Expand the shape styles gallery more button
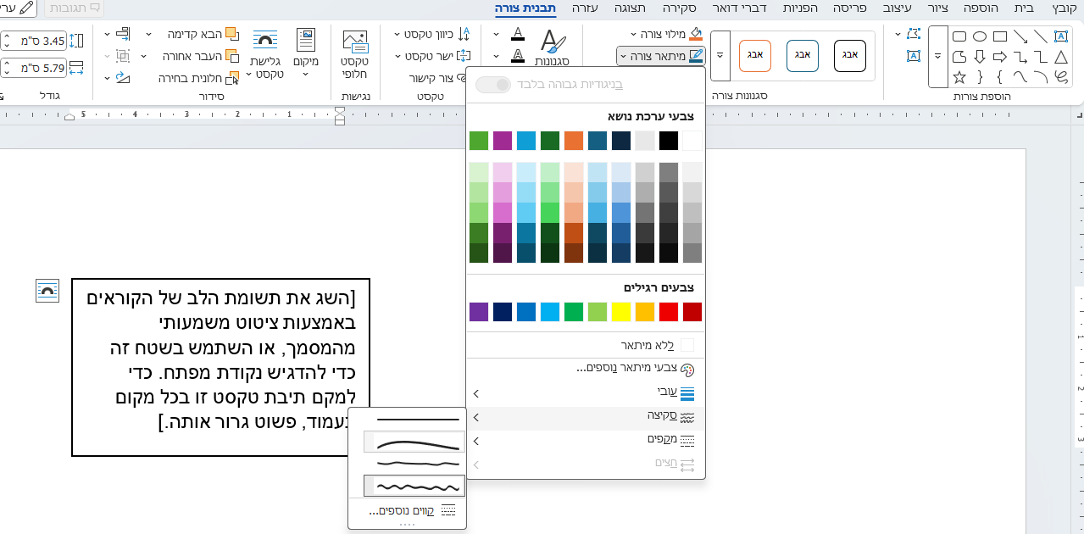1084x534 pixels. pos(720,55)
